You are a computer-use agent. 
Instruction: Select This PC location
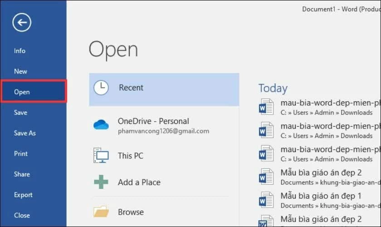point(131,156)
